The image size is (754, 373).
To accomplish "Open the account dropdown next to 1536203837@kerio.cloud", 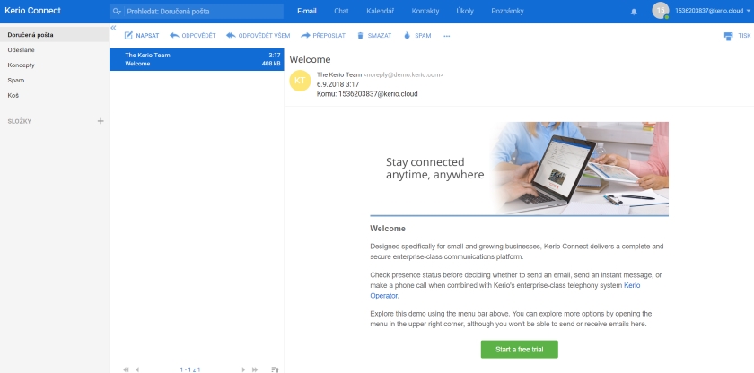I will 749,11.
